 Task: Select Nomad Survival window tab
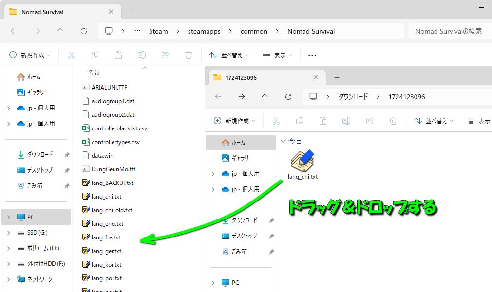63,12
